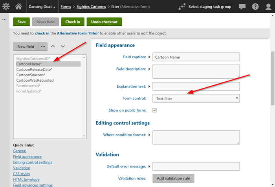Image resolution: width=275 pixels, height=187 pixels.
Task: Expand Field caption macro arrow
Action: (x=149, y=57)
